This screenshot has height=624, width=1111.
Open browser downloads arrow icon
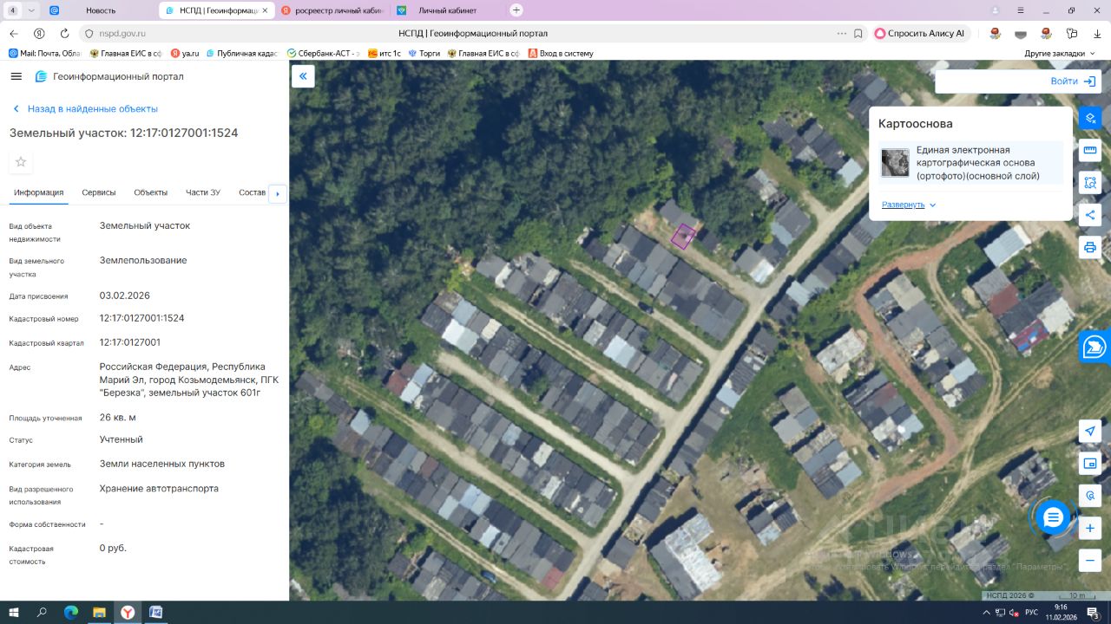click(x=1097, y=33)
